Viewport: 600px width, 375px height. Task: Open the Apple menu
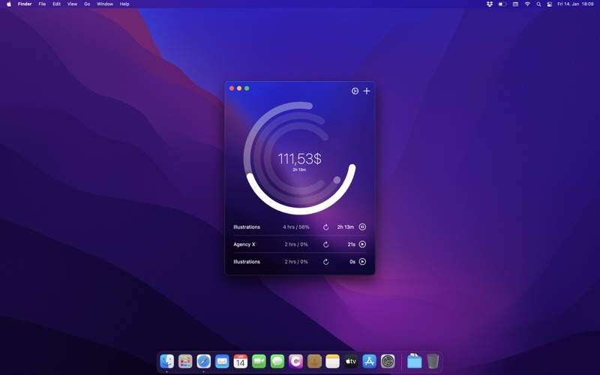[9, 4]
